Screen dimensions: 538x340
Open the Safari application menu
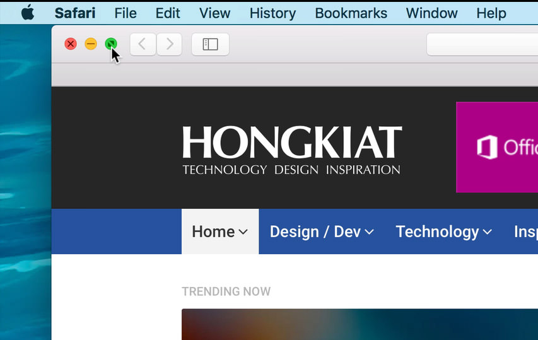[x=75, y=13]
